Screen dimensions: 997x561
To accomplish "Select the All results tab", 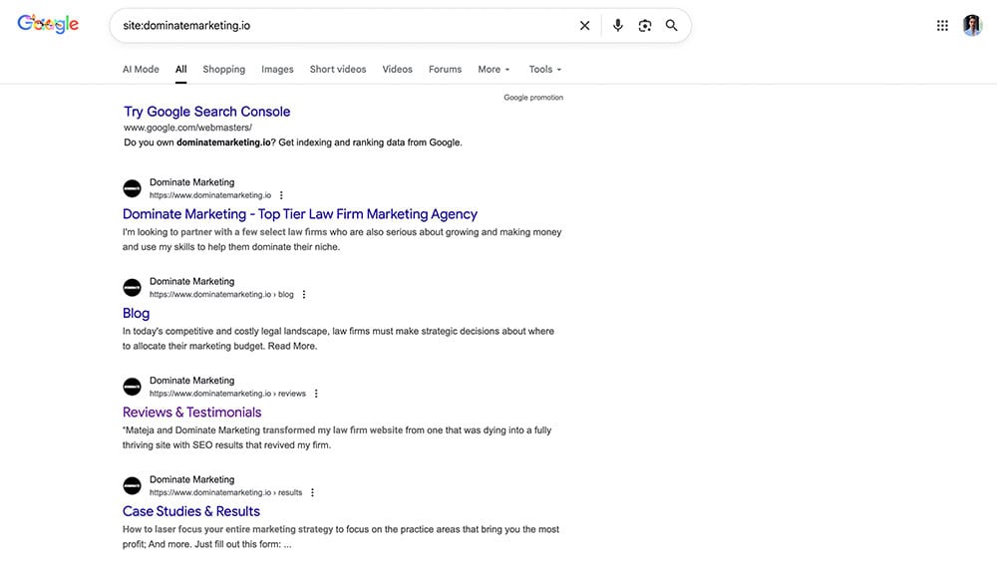I will (x=181, y=69).
